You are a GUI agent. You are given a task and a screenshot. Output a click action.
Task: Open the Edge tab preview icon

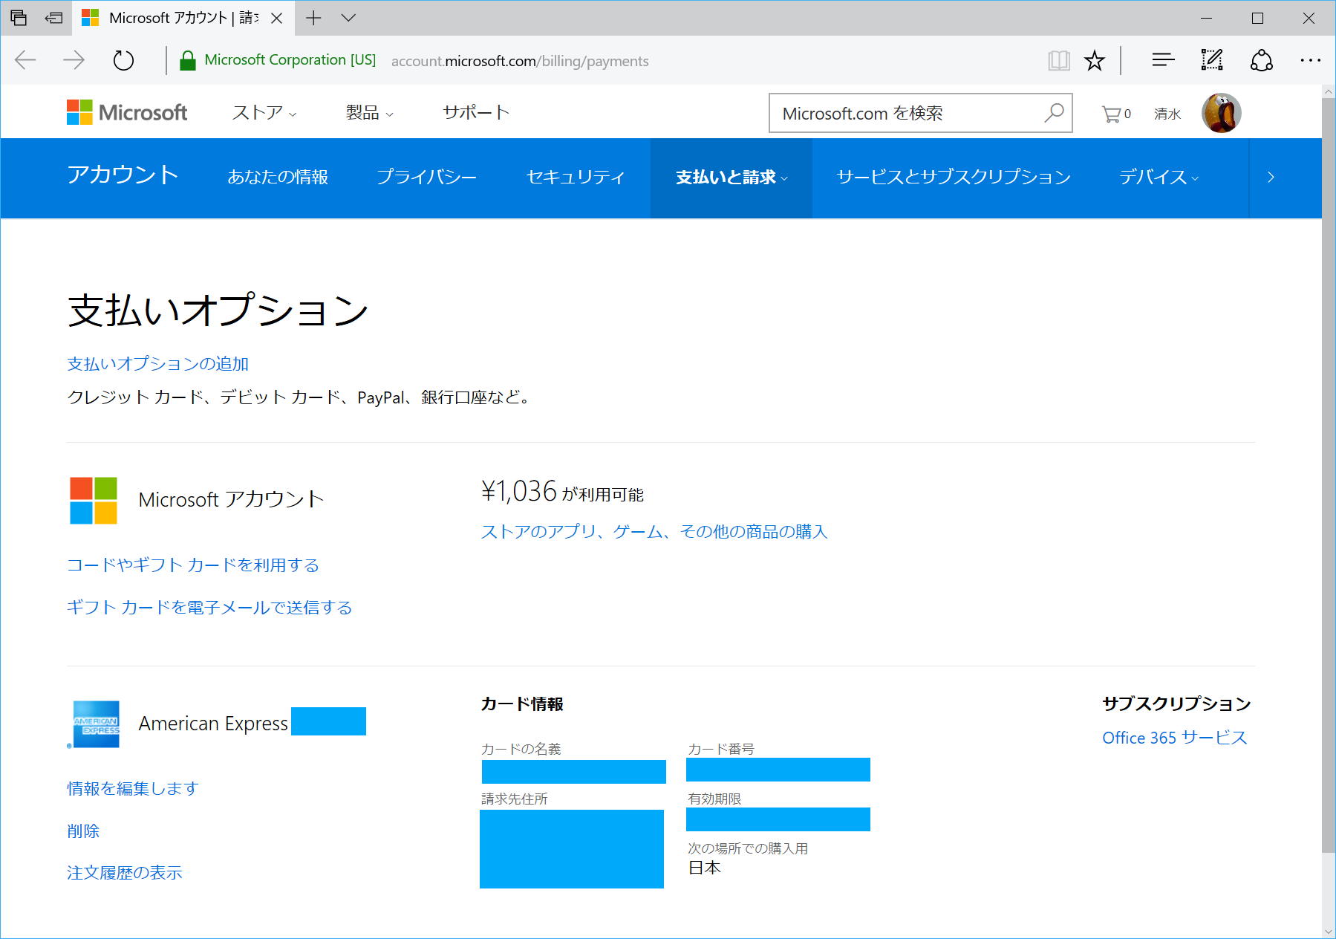coord(19,18)
